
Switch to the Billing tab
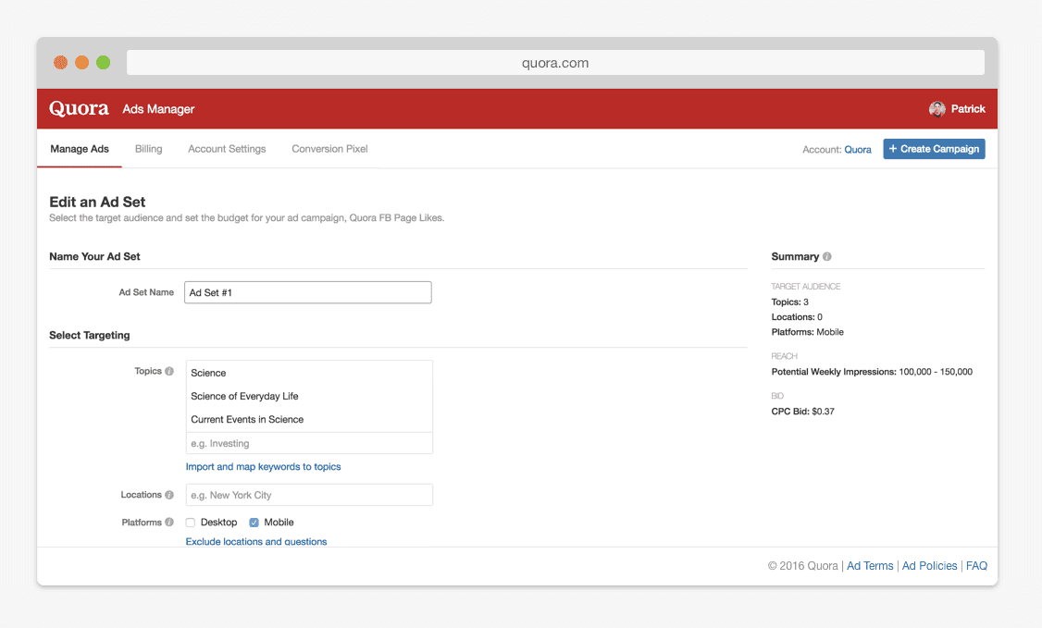(148, 149)
